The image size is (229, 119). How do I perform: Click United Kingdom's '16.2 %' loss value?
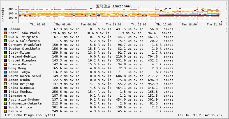94,60
